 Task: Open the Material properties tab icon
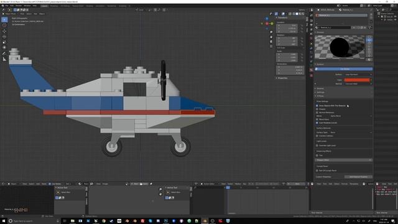coord(311,70)
